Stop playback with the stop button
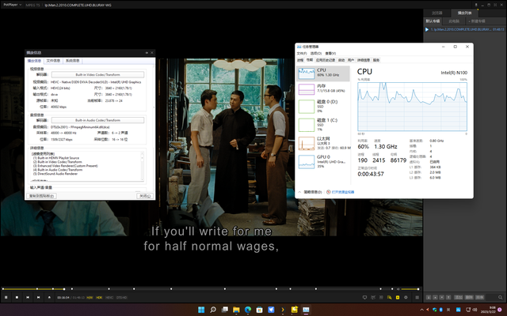This screenshot has height=316, width=507. (17, 297)
